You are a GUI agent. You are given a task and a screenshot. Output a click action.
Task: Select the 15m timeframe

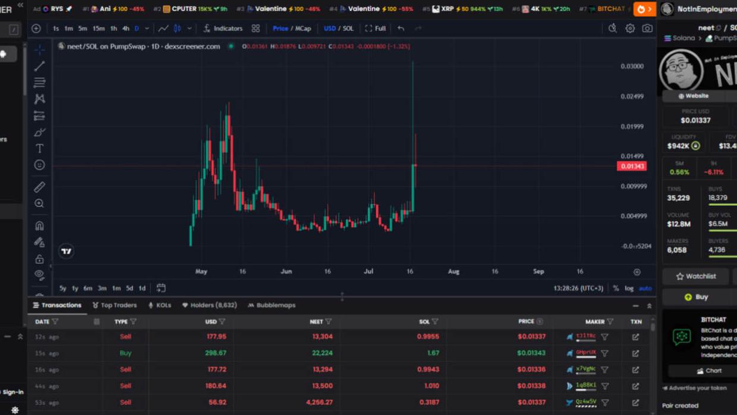(98, 28)
